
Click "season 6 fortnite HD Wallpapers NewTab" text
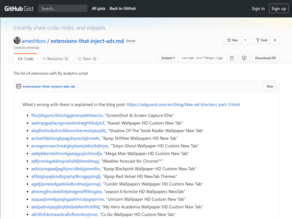tap(144, 192)
